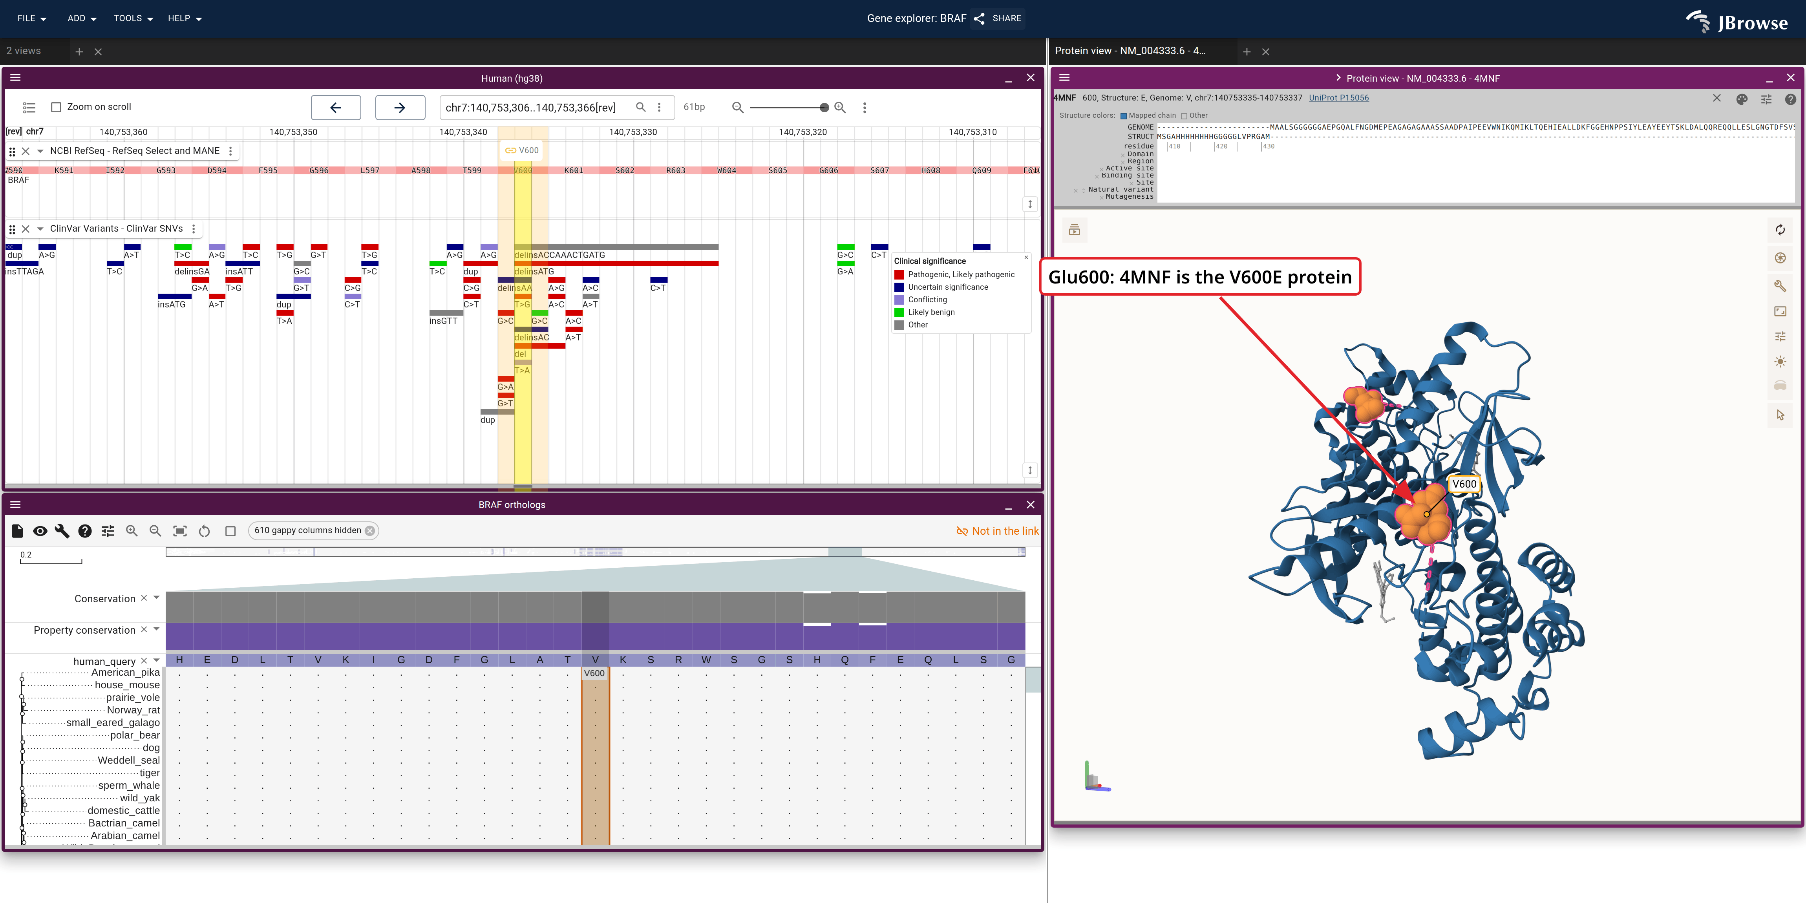Open the track selector list icon
Image resolution: width=1806 pixels, height=903 pixels.
29,107
